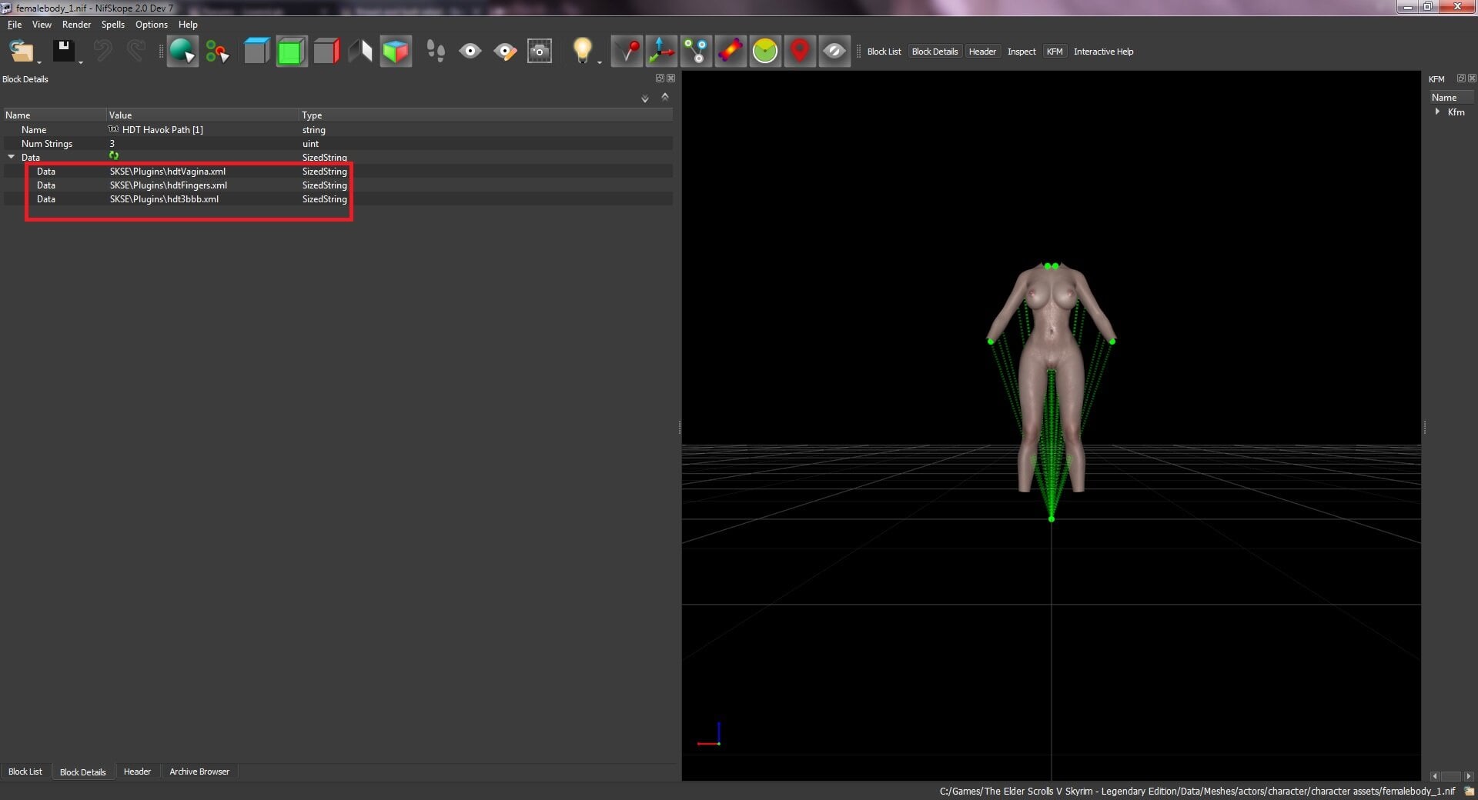Click the red map pin marker icon
Image resolution: width=1478 pixels, height=800 pixels.
click(x=800, y=52)
